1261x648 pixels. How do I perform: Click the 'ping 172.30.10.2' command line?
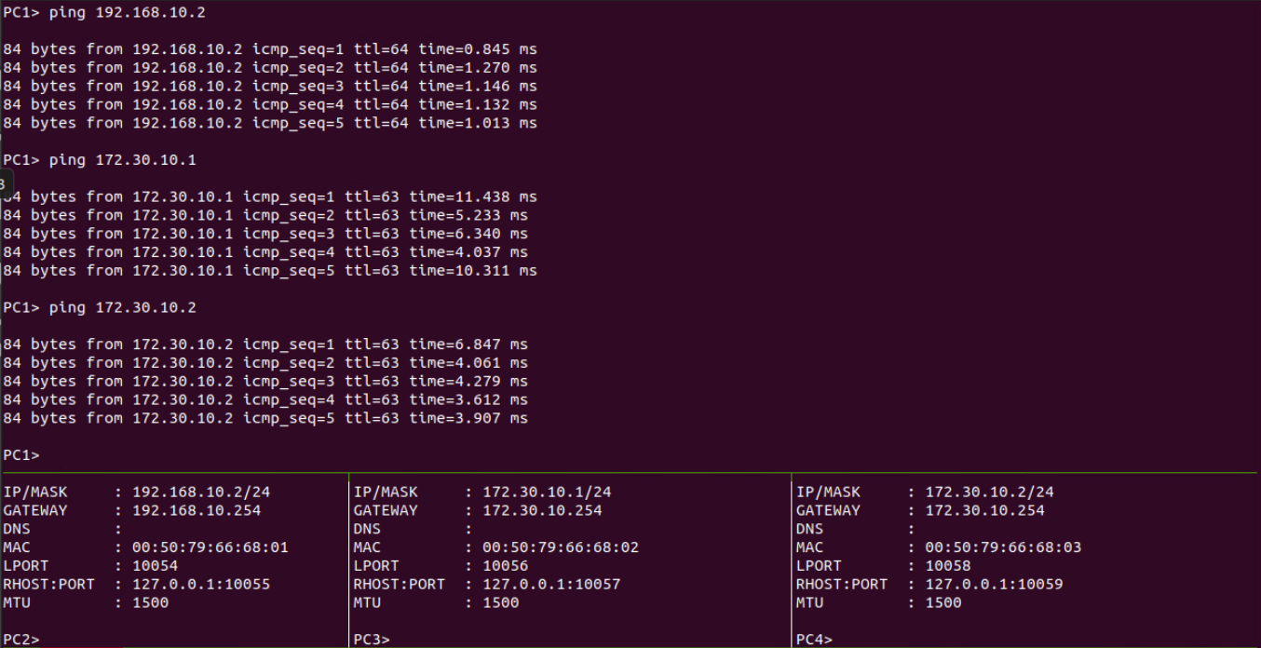tap(100, 307)
